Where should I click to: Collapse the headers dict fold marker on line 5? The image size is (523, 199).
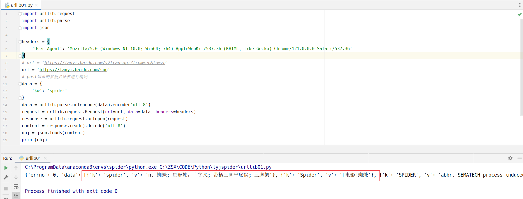[20, 42]
